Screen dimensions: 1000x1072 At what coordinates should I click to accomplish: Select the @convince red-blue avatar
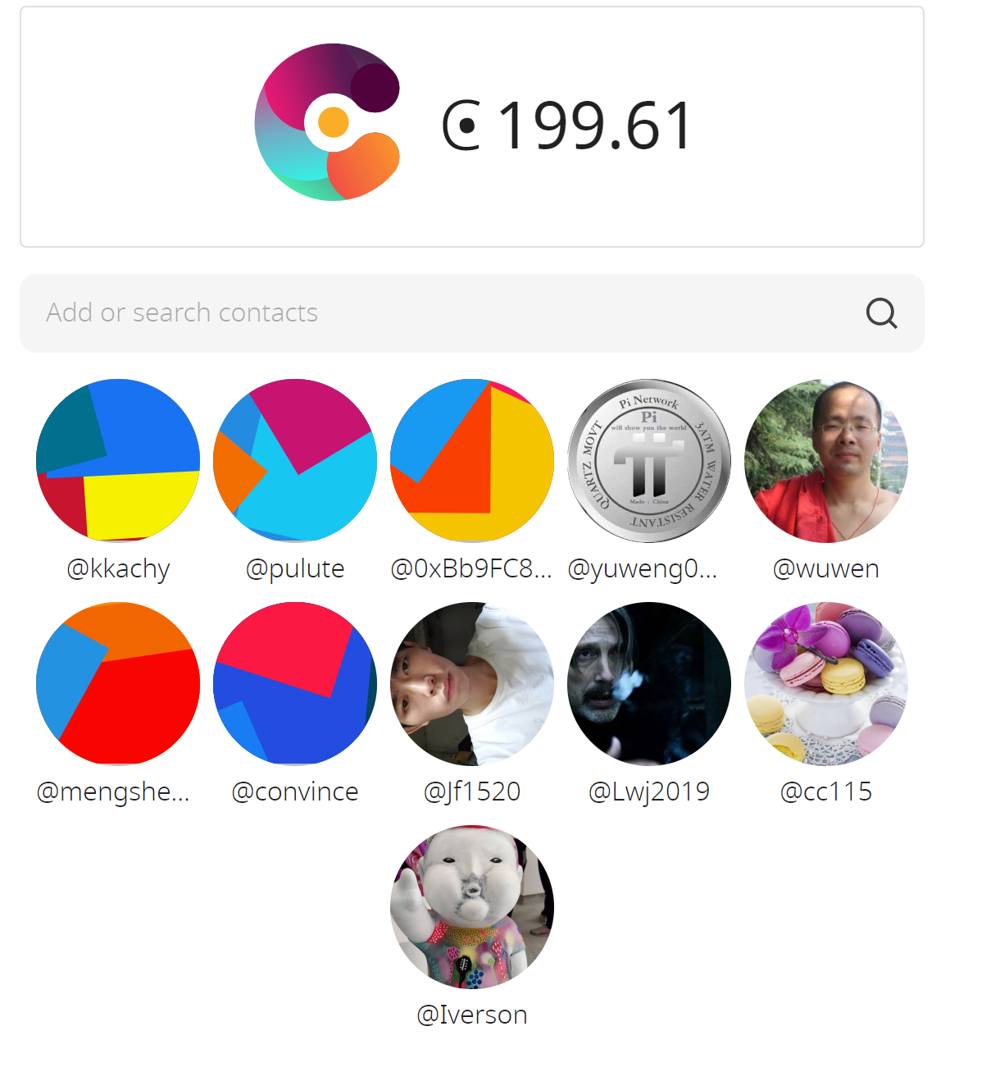(x=295, y=684)
